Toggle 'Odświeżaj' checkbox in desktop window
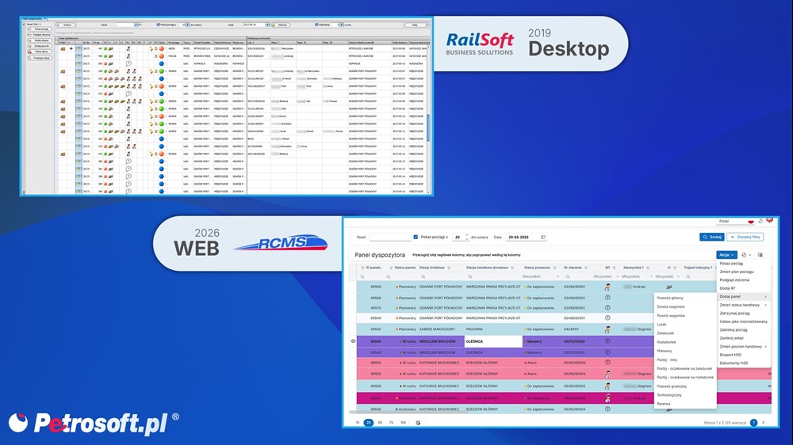 click(316, 25)
